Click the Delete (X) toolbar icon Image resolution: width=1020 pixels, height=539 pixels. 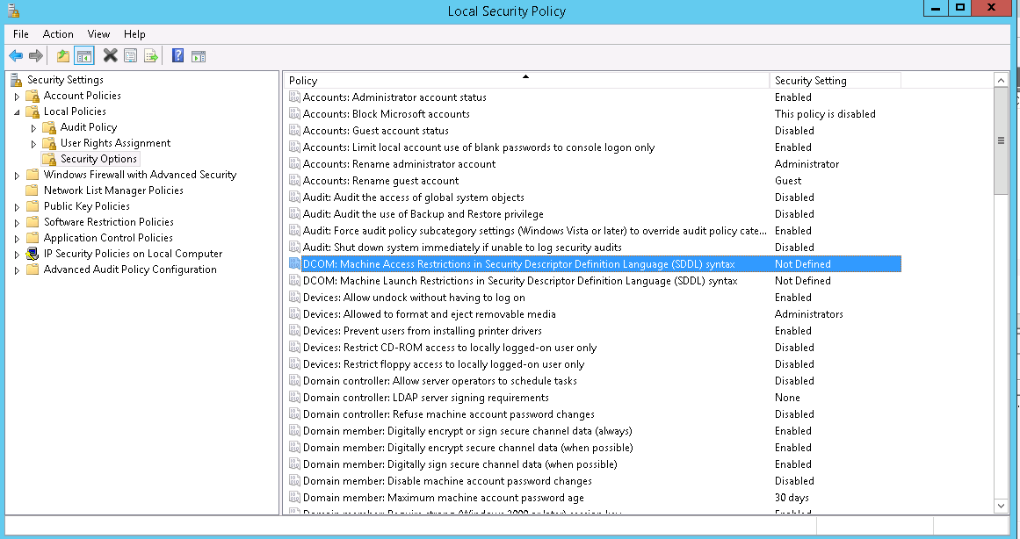point(110,56)
